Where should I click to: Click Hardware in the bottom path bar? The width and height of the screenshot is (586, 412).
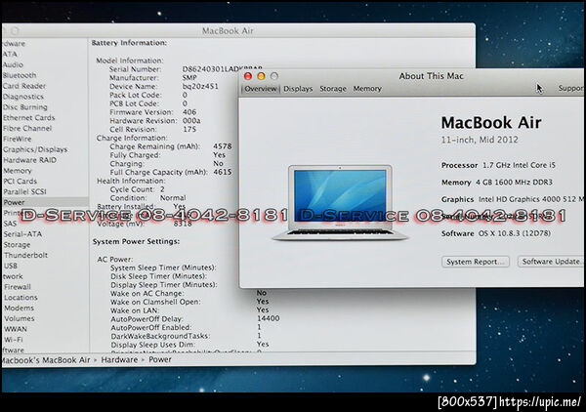(119, 359)
